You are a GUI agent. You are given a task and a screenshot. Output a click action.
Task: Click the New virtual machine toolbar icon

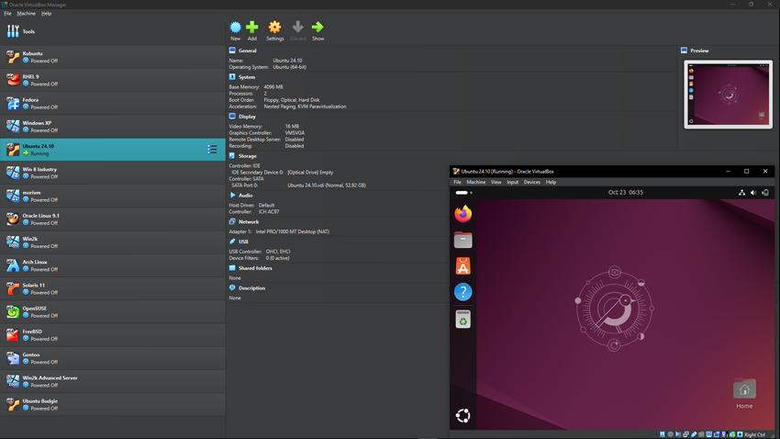click(235, 27)
